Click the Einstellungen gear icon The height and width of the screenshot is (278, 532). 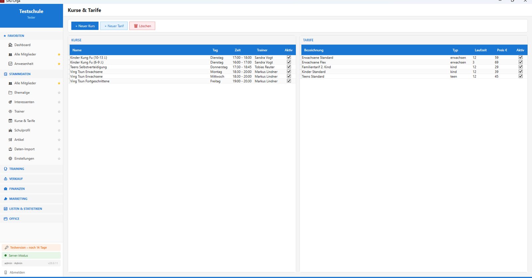(10, 158)
